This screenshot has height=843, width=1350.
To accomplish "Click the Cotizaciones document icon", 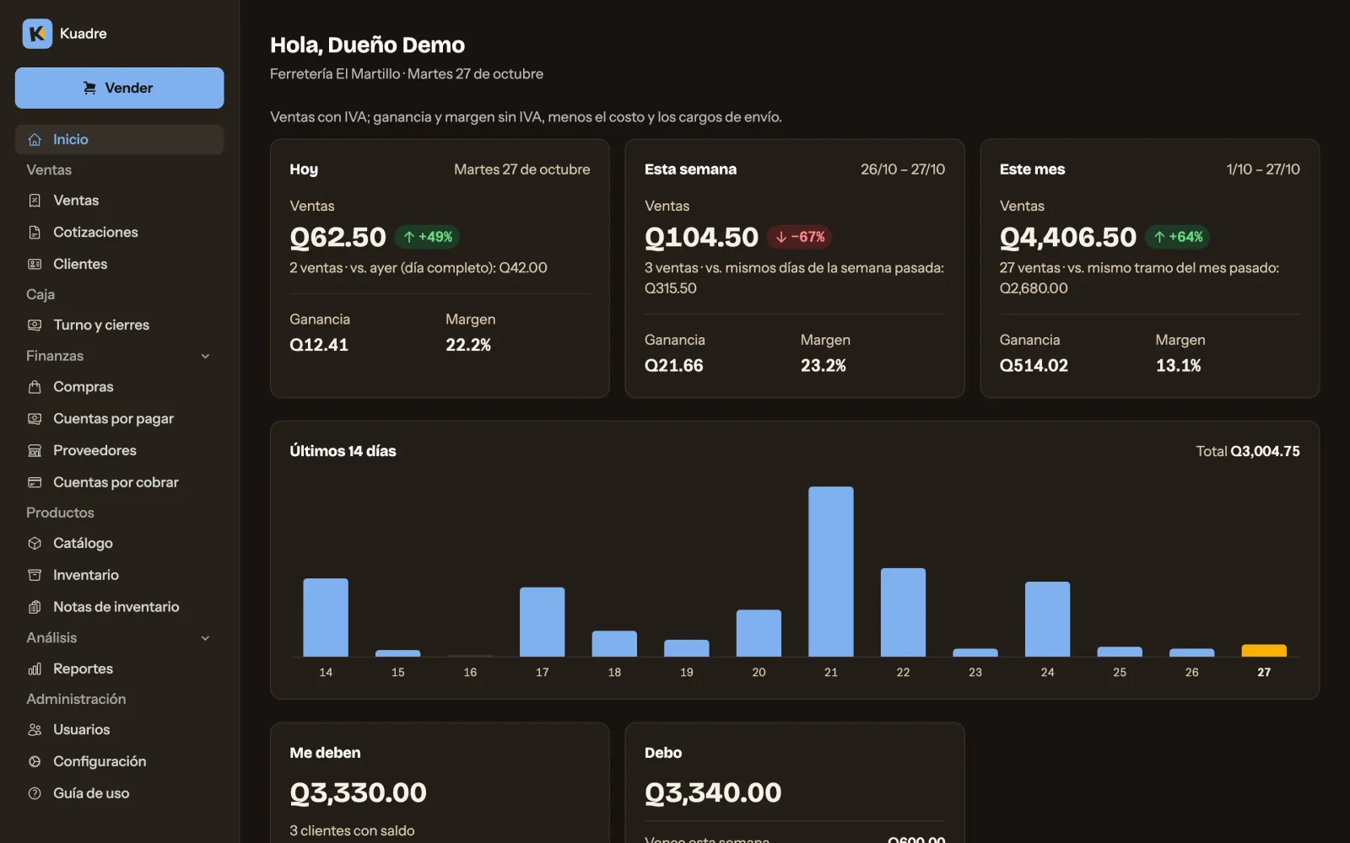I will [x=35, y=233].
